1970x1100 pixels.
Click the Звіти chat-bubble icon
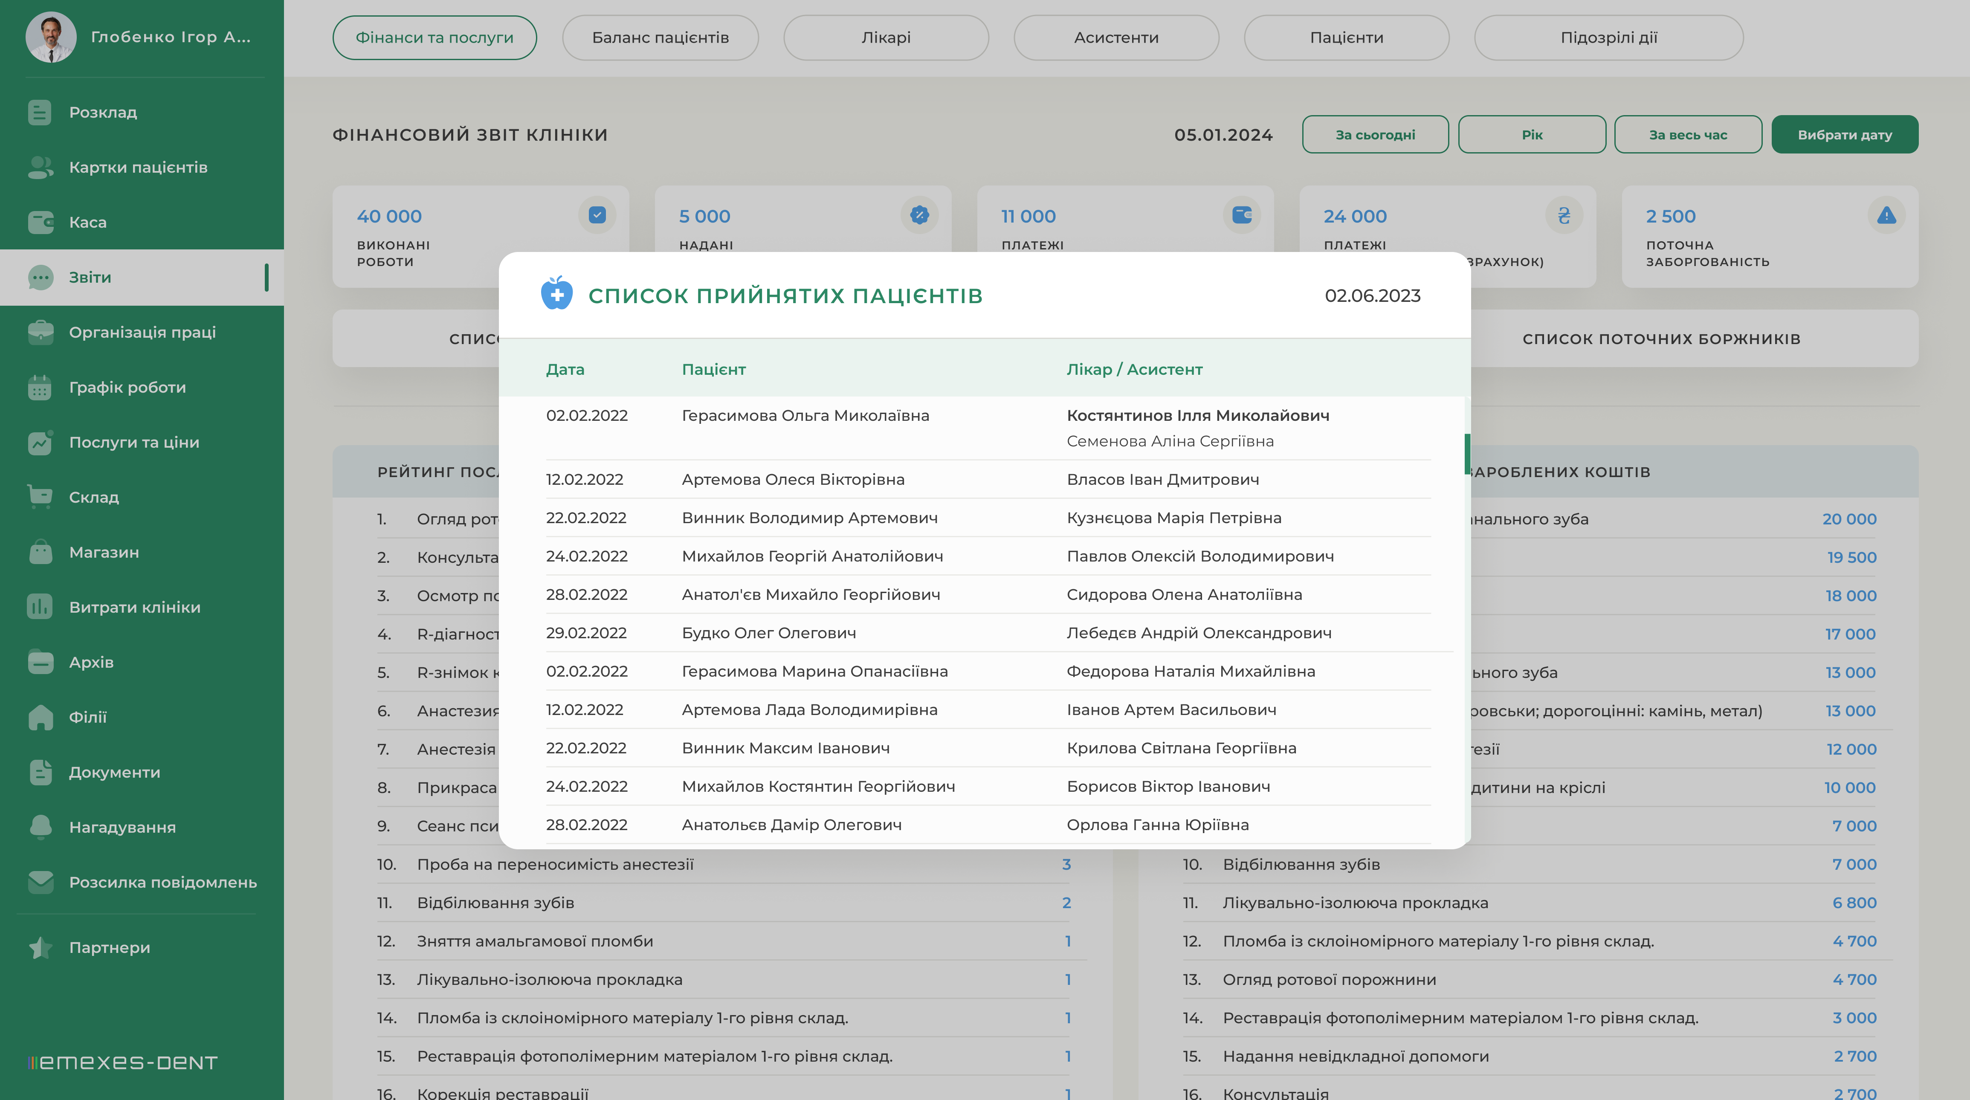[40, 278]
